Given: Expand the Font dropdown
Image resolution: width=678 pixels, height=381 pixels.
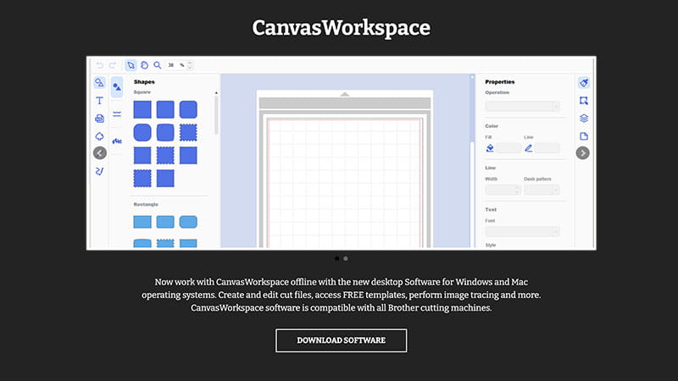Looking at the screenshot, I should click(x=522, y=231).
